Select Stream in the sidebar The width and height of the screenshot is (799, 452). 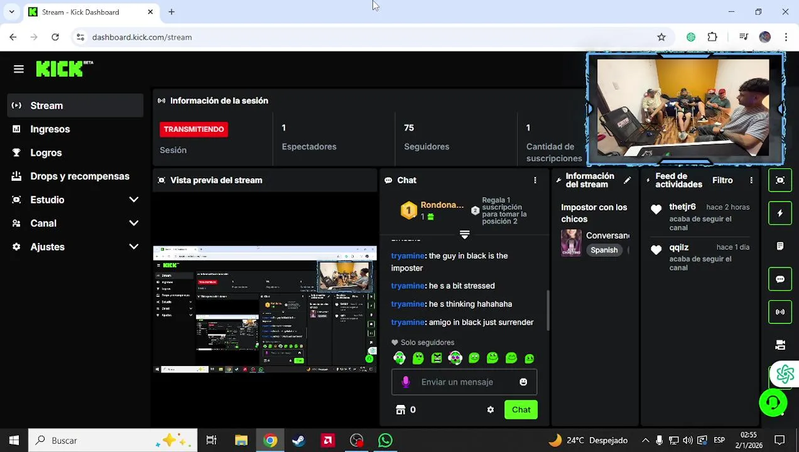pyautogui.click(x=75, y=105)
